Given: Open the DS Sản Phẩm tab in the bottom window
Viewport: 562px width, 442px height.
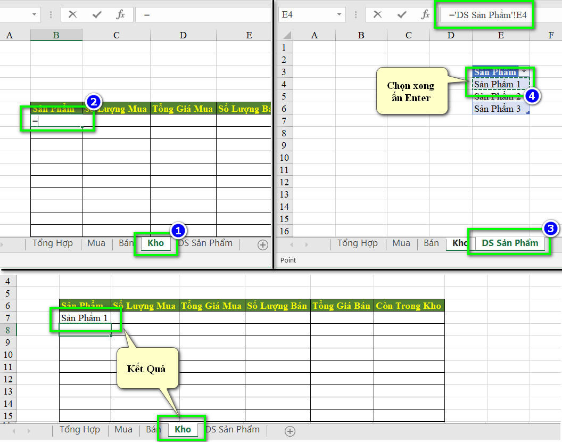Looking at the screenshot, I should (233, 430).
